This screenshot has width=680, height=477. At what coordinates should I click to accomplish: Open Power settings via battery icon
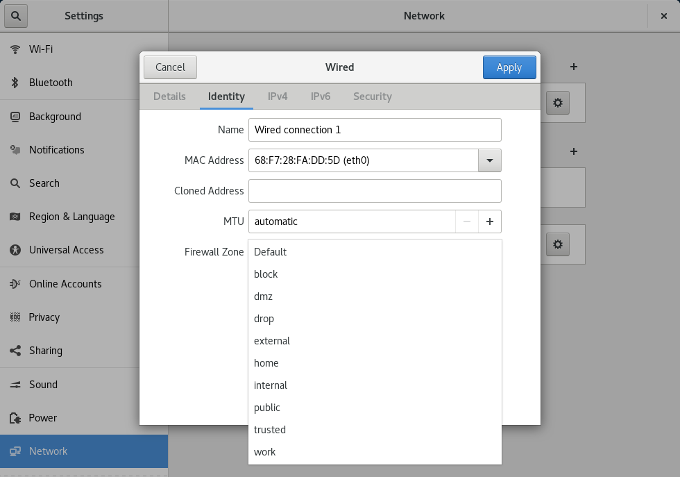click(x=15, y=418)
